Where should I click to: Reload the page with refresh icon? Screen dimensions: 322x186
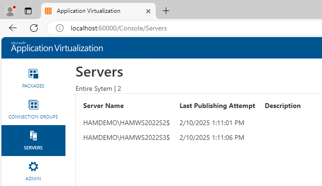(x=34, y=28)
